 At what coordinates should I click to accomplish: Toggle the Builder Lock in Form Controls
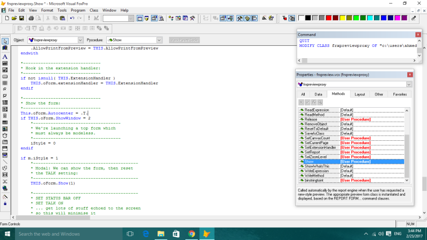click(x=5, y=196)
